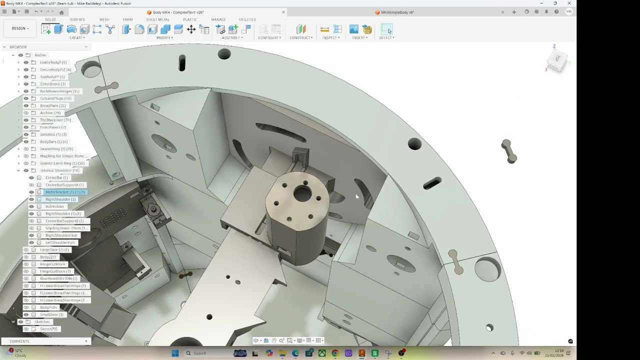This screenshot has height=360, width=640.
Task: Click the Home icon in quick access bar
Action: click(61, 12)
